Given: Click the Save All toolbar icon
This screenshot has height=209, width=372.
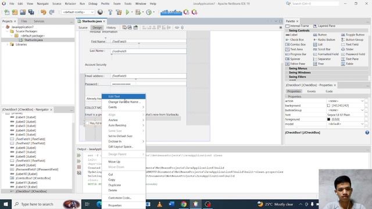Looking at the screenshot, I should pos(31,12).
